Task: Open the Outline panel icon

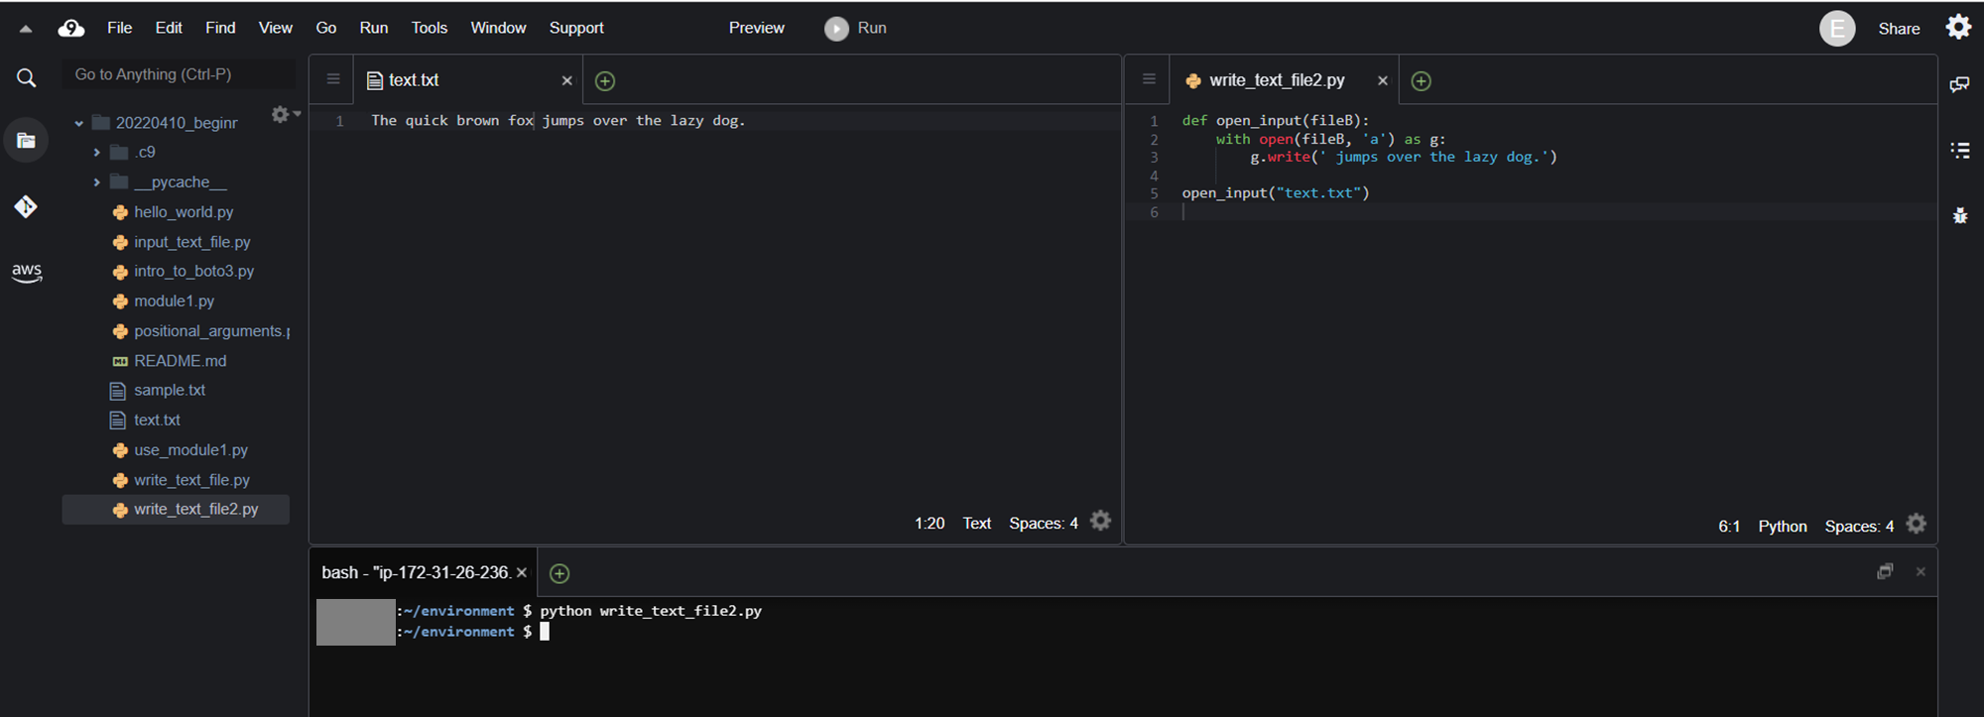Action: point(1960,150)
